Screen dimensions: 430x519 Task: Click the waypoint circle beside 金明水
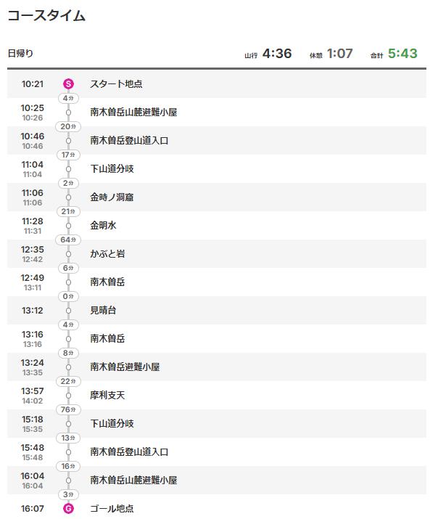point(68,226)
